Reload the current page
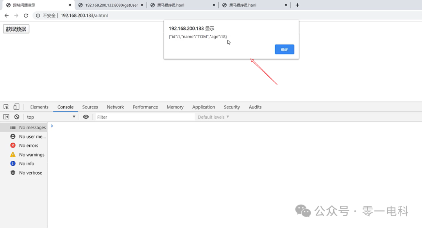Viewport: 422px width, 228px height. (26, 15)
